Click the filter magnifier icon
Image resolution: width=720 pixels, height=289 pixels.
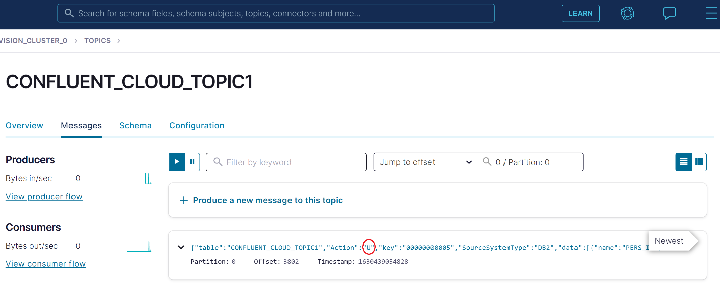pyautogui.click(x=218, y=162)
